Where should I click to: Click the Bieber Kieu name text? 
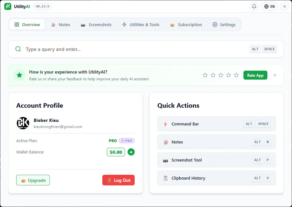tap(46, 120)
